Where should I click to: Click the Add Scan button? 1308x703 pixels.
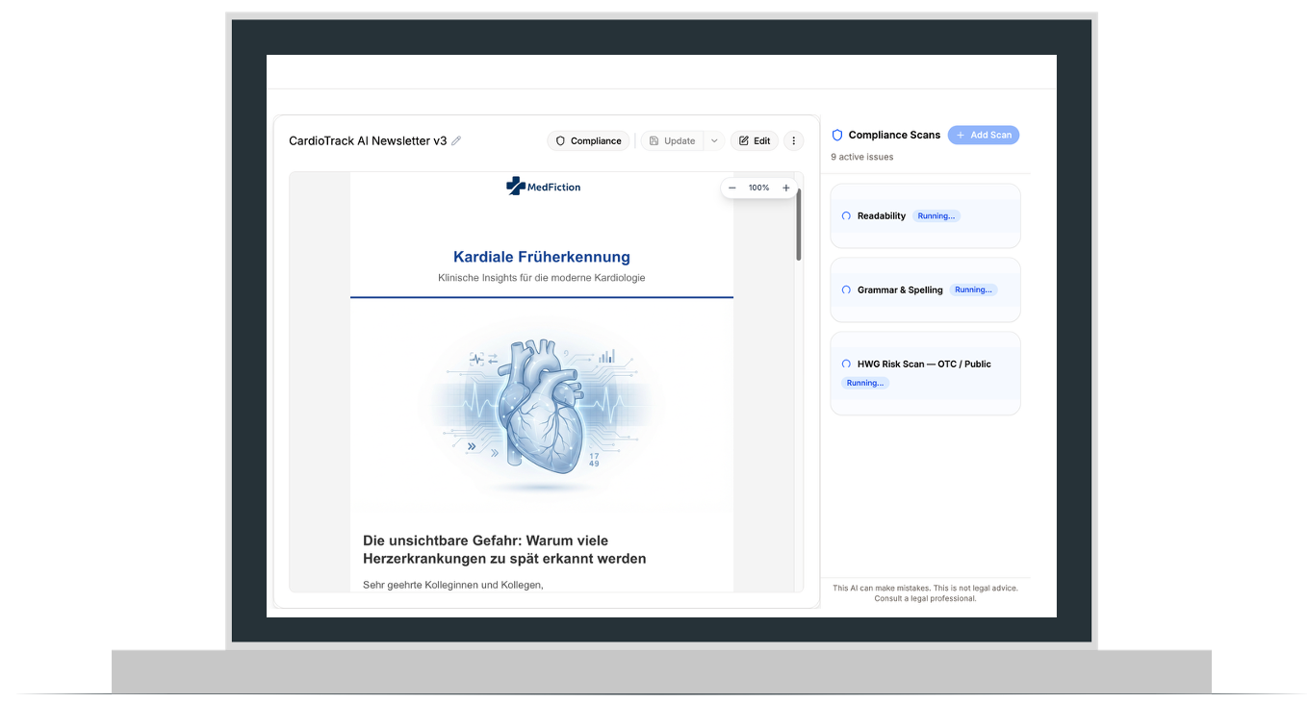coord(983,136)
